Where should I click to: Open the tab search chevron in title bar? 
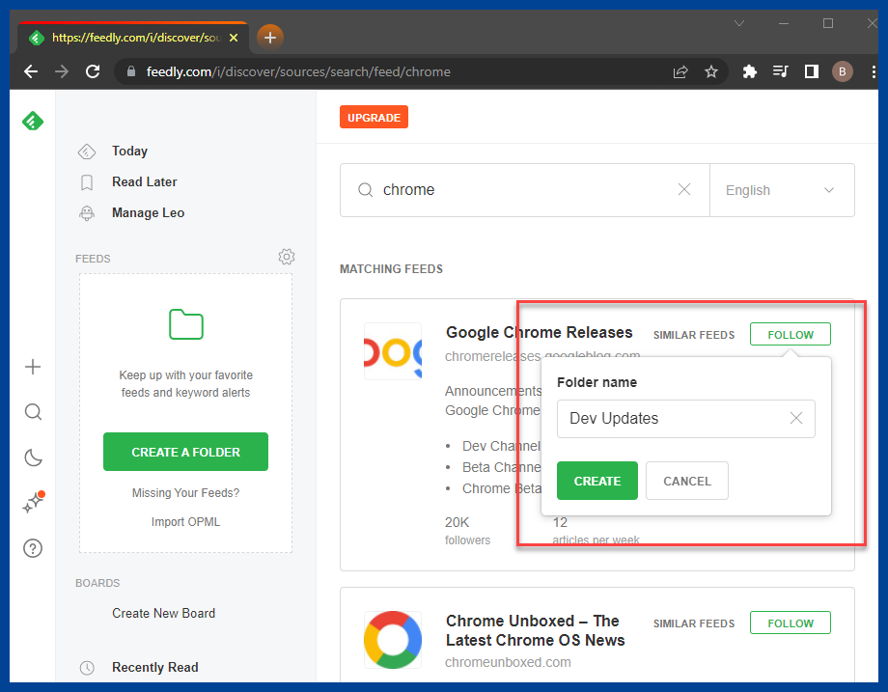[739, 23]
